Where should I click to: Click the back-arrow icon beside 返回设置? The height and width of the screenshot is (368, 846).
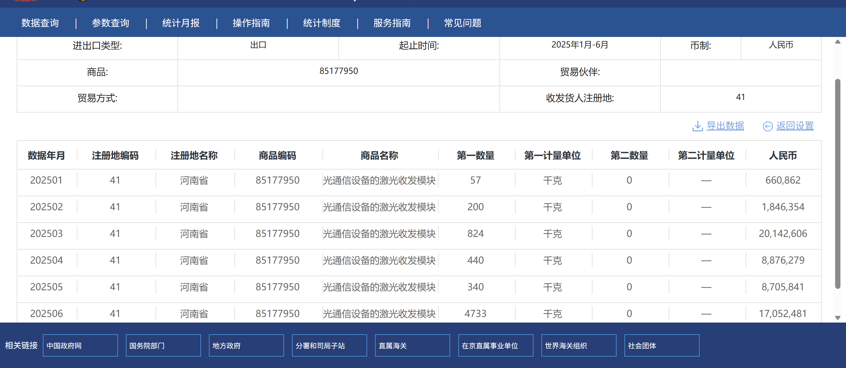pos(768,126)
